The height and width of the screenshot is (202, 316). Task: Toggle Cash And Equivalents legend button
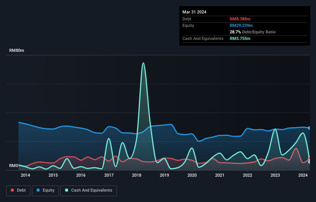pos(89,190)
